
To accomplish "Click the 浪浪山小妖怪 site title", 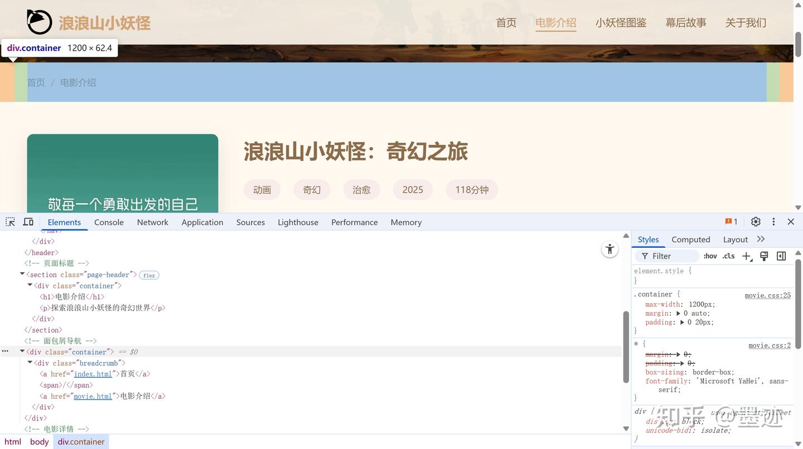I will tap(105, 23).
